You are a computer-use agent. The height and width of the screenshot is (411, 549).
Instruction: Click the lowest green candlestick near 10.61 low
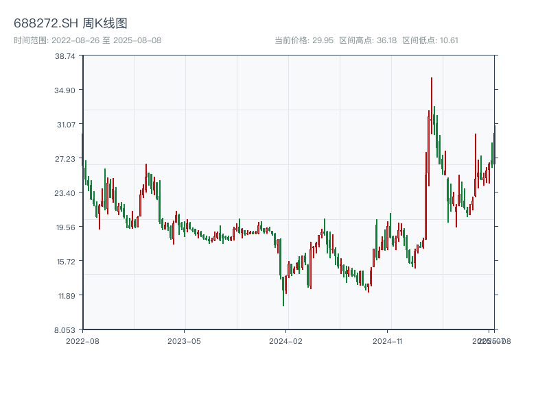(283, 291)
